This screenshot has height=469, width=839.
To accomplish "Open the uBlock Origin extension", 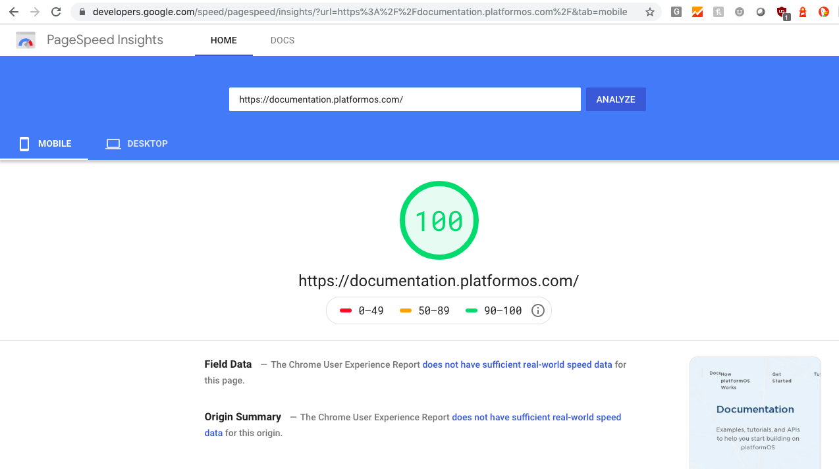I will point(782,12).
